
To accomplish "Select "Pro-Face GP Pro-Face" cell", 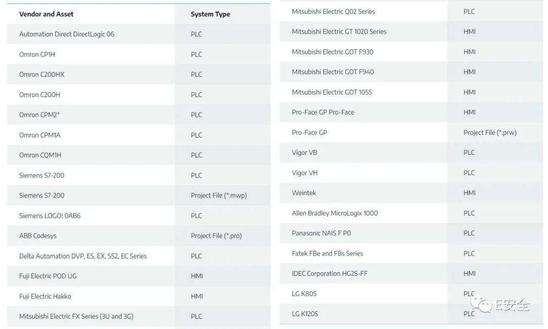I will pyautogui.click(x=323, y=112).
